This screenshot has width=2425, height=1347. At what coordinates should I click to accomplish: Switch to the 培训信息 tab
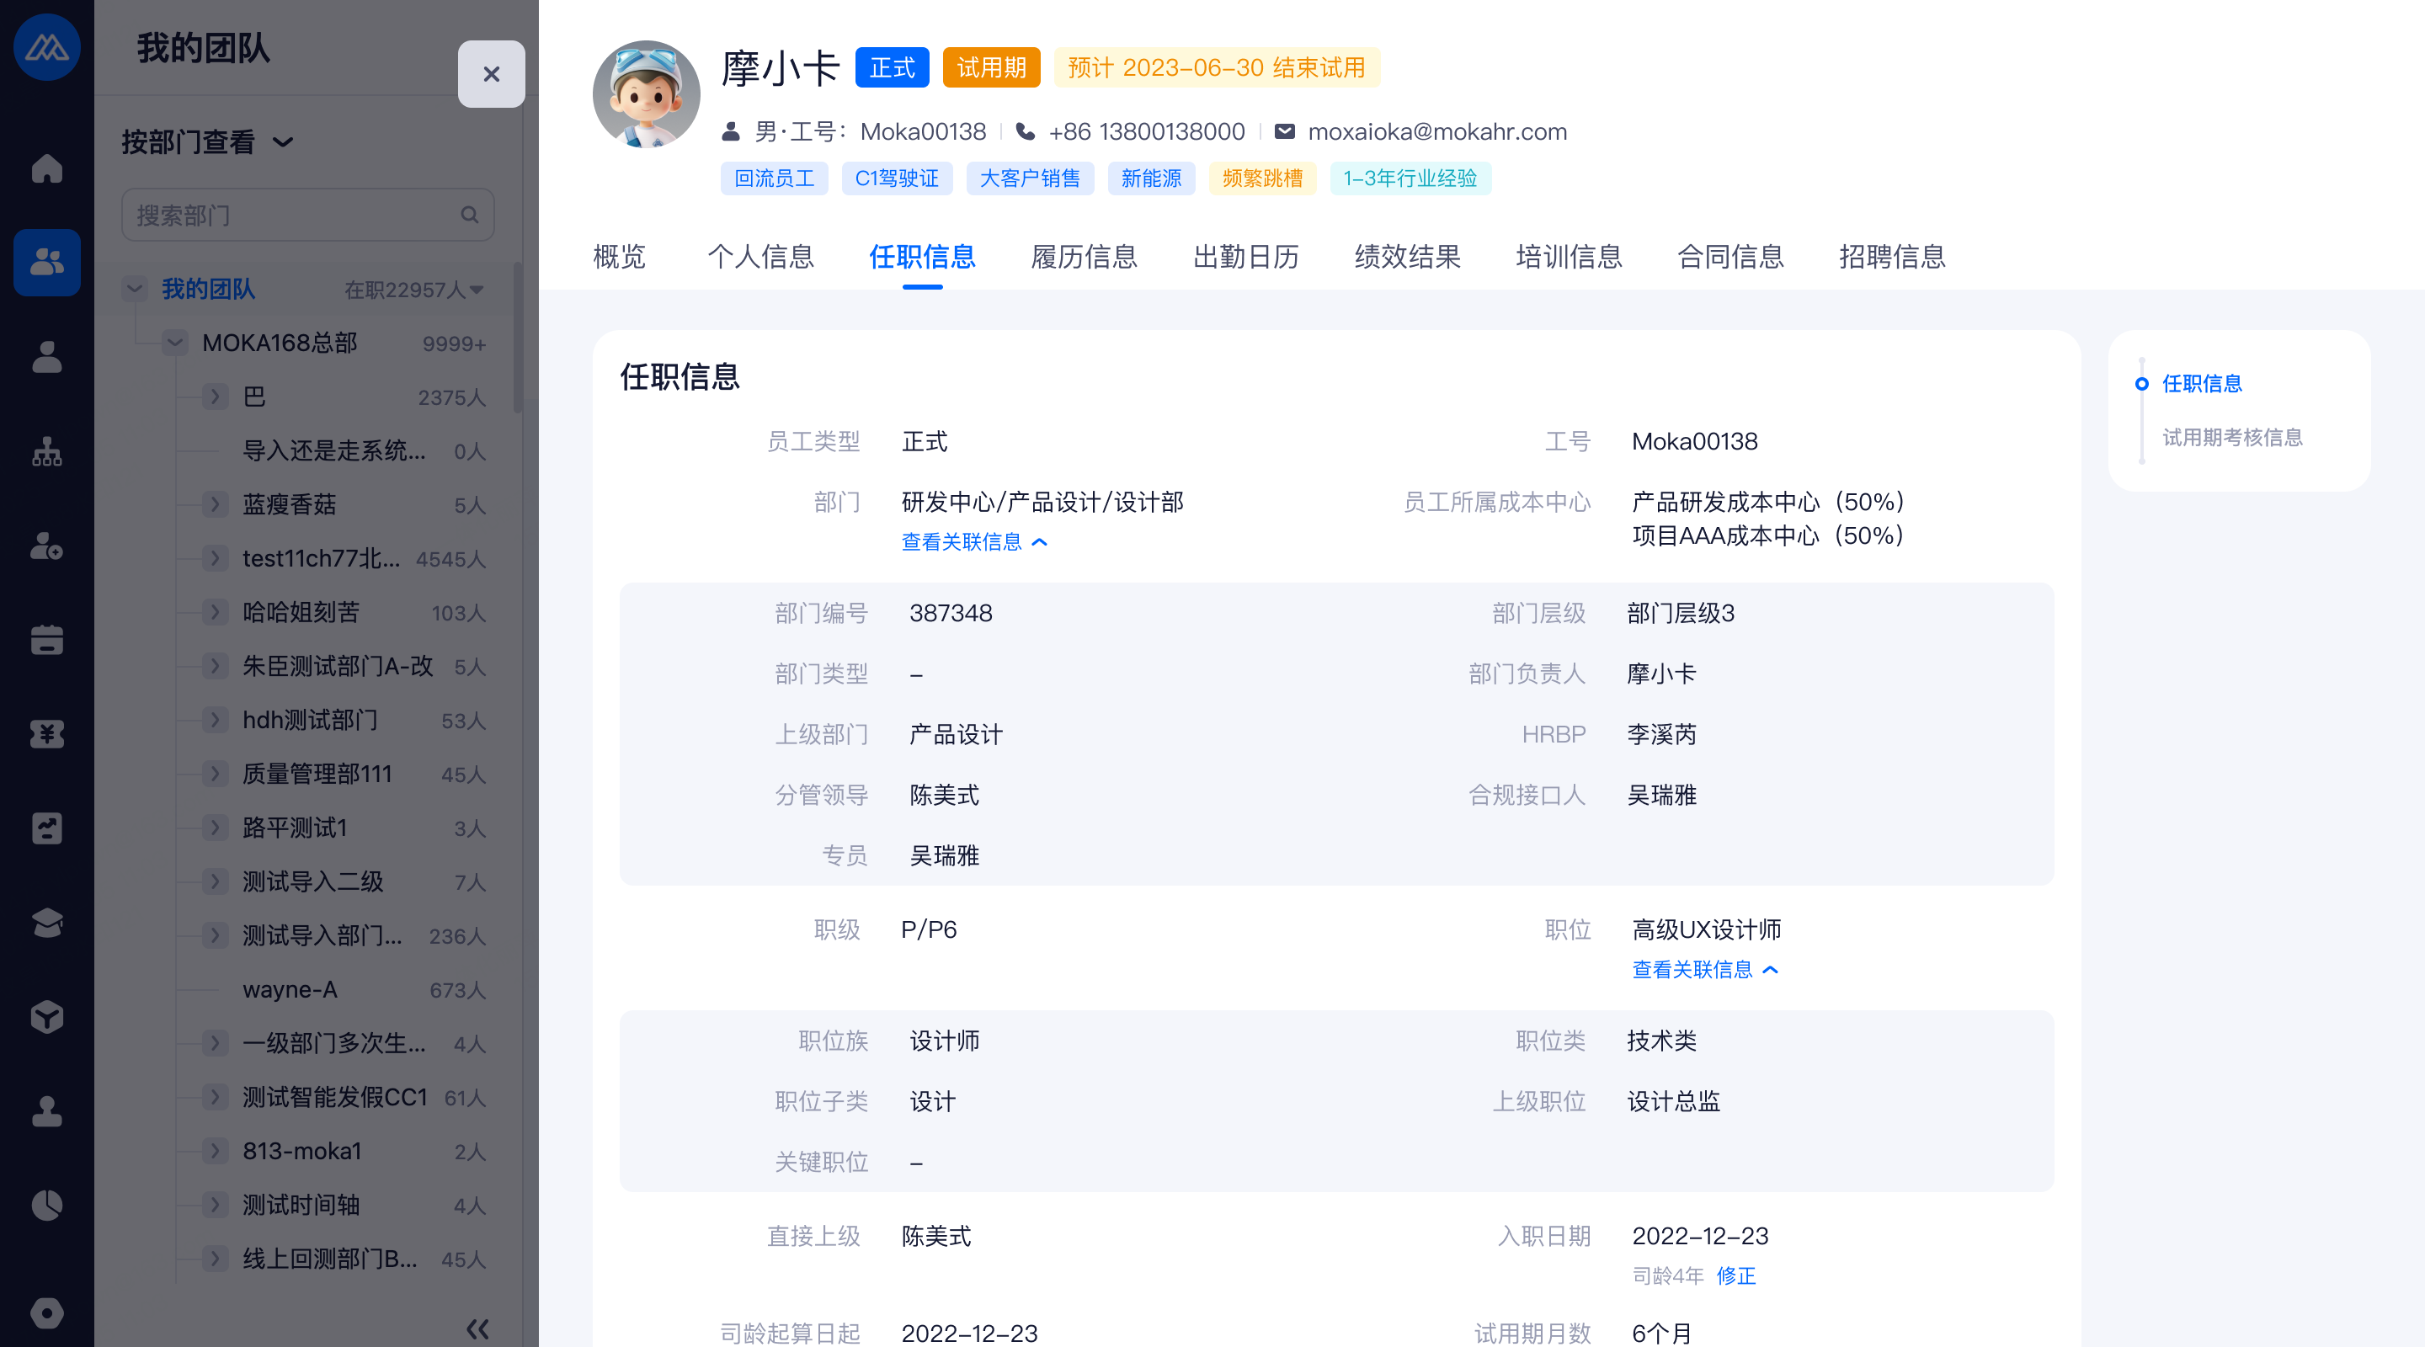point(1570,256)
